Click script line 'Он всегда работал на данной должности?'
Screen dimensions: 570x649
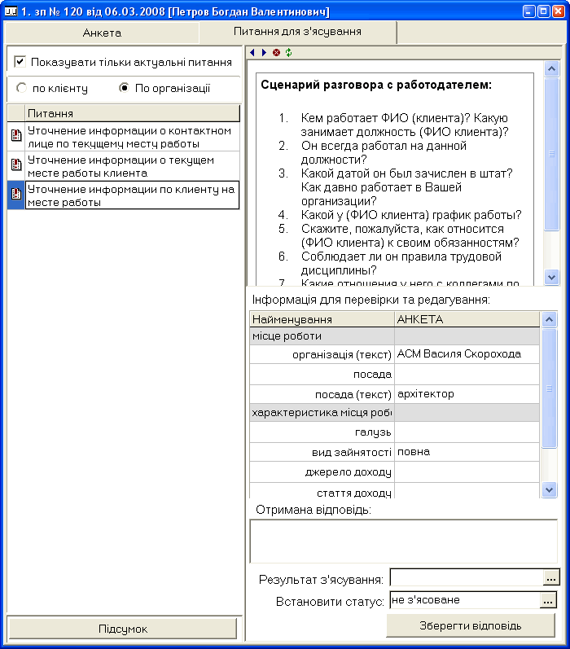(x=384, y=152)
